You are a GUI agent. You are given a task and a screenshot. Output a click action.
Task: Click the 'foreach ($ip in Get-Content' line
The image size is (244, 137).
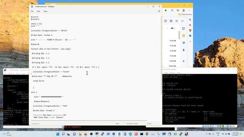coord(51,49)
